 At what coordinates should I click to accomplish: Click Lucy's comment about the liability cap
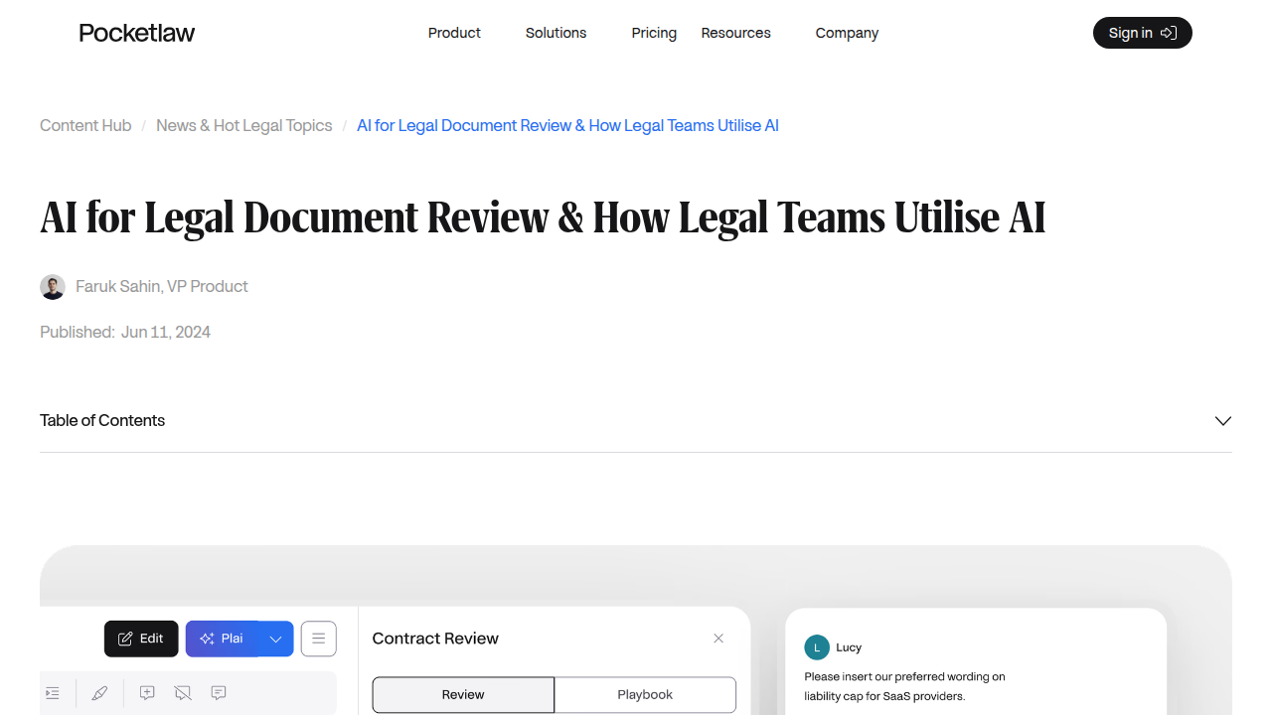click(x=904, y=686)
